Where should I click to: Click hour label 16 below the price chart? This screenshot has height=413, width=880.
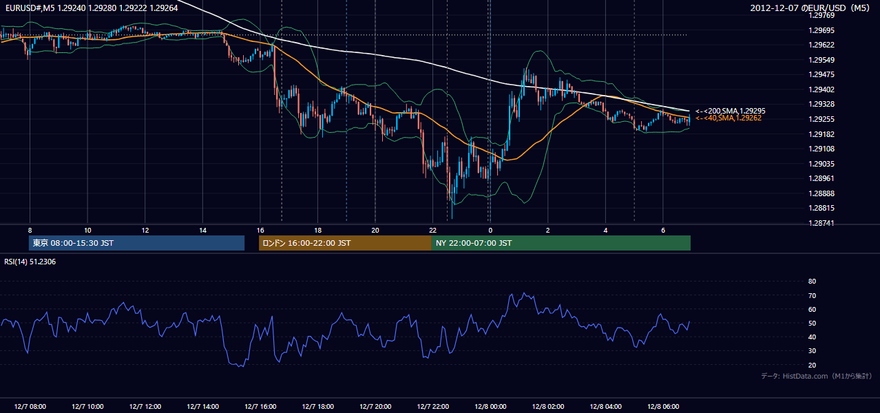coord(260,230)
